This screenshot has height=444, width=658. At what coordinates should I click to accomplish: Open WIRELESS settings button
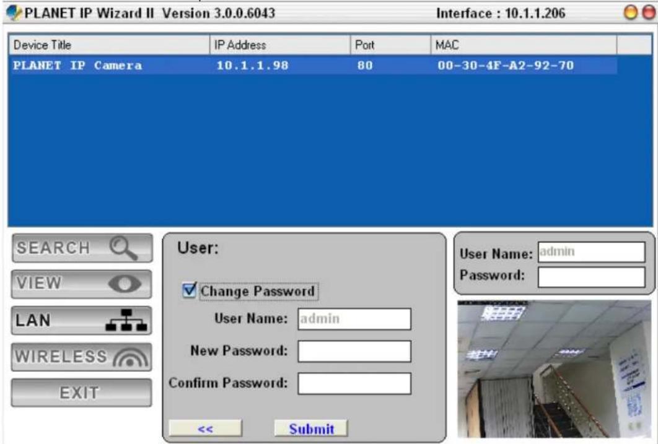[81, 357]
